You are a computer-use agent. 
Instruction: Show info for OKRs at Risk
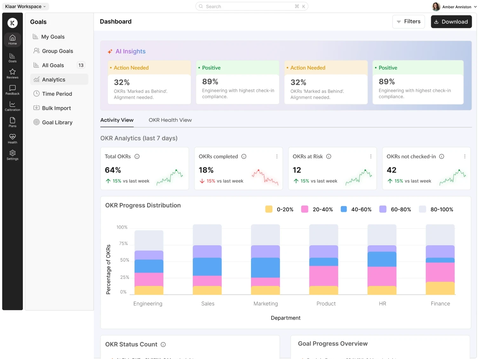click(329, 156)
